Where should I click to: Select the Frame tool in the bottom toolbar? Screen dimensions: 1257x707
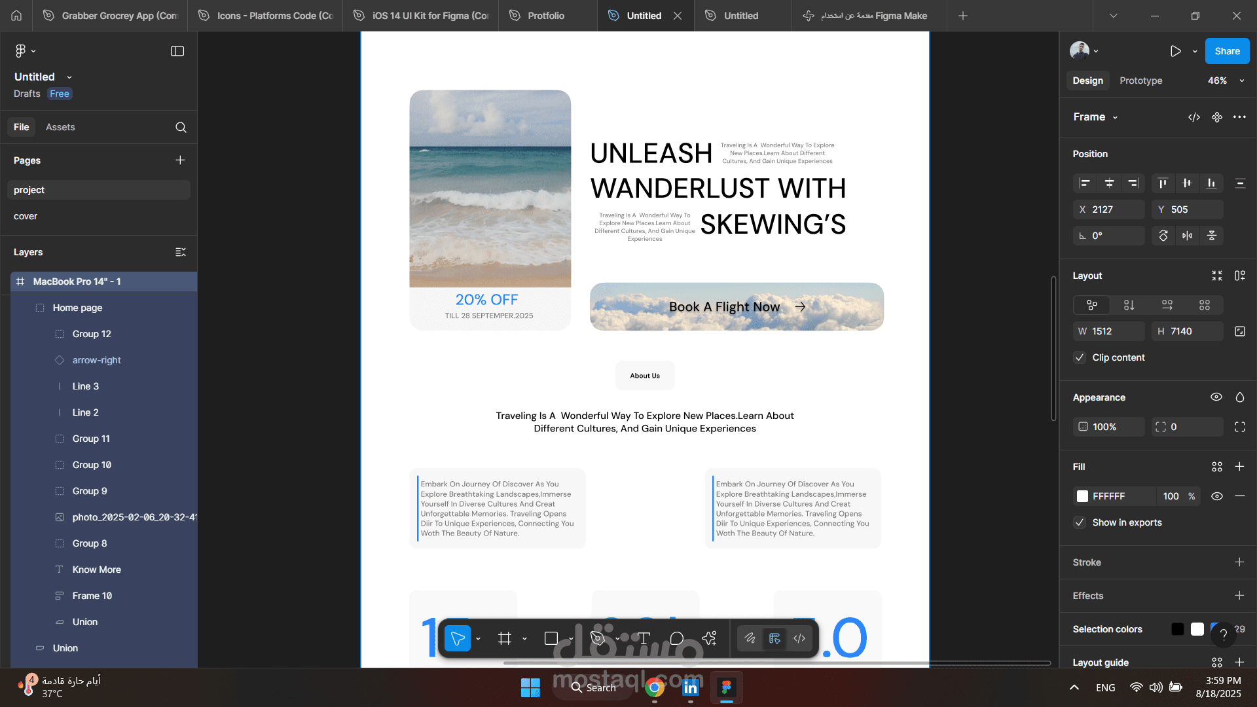pos(504,638)
